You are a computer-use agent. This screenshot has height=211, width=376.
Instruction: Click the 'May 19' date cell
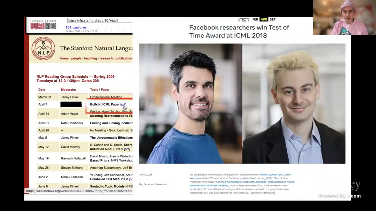tap(43, 158)
